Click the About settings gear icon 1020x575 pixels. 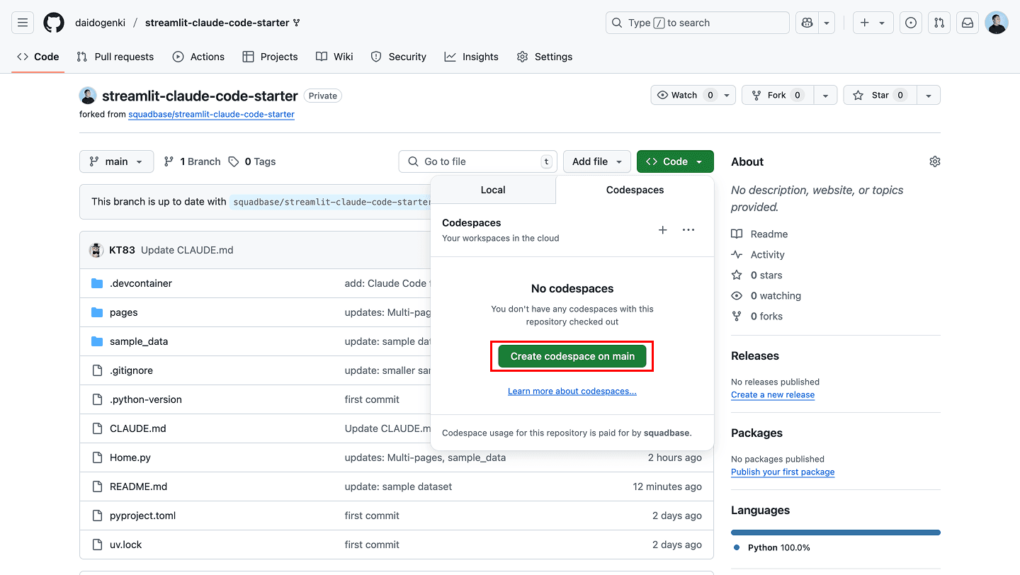pyautogui.click(x=934, y=161)
